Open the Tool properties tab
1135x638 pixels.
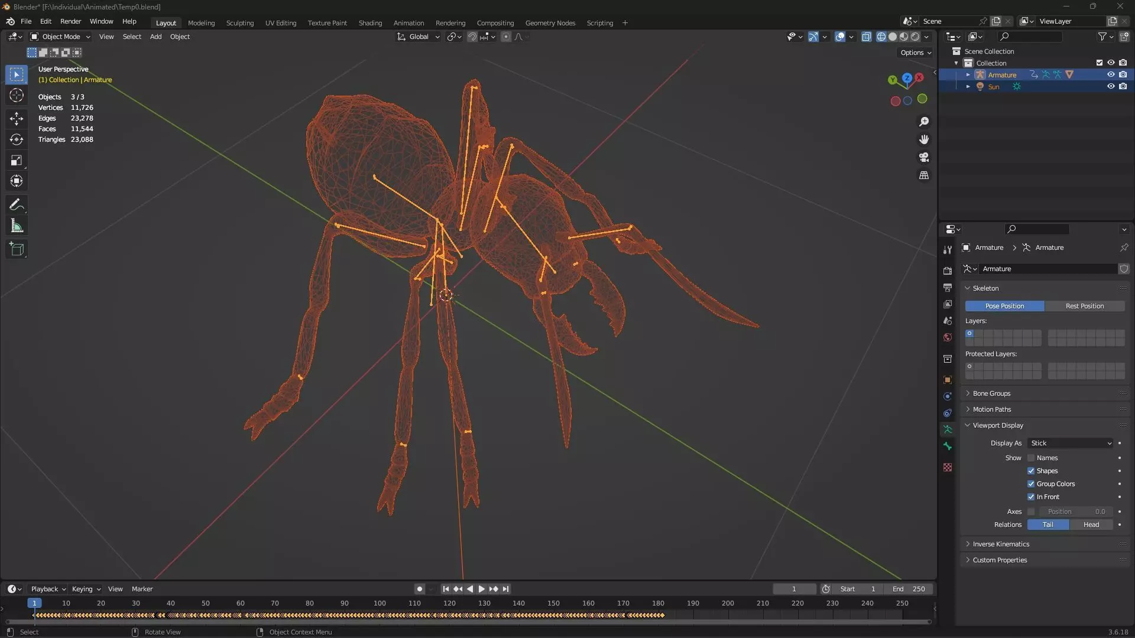[x=948, y=250]
